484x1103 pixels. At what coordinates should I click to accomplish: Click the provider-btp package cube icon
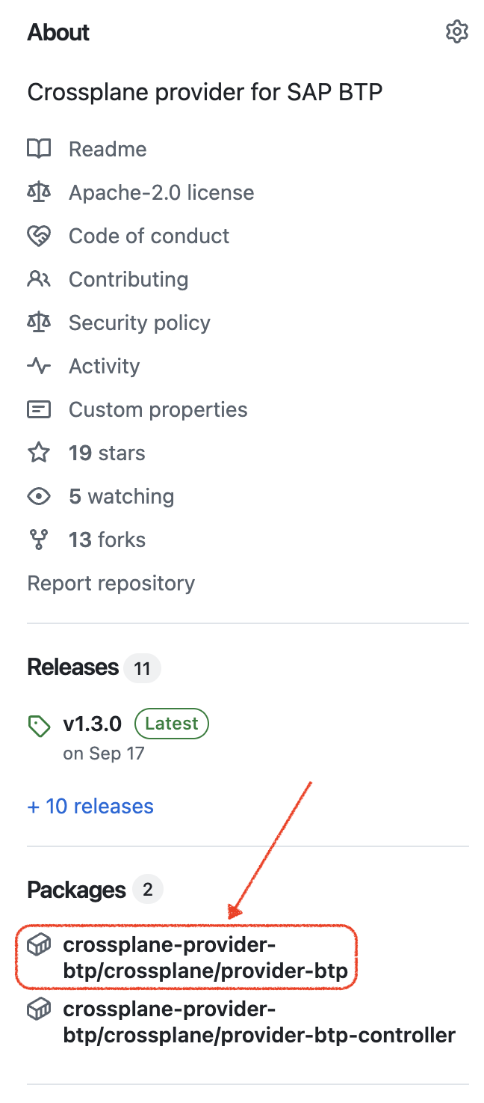[x=39, y=946]
